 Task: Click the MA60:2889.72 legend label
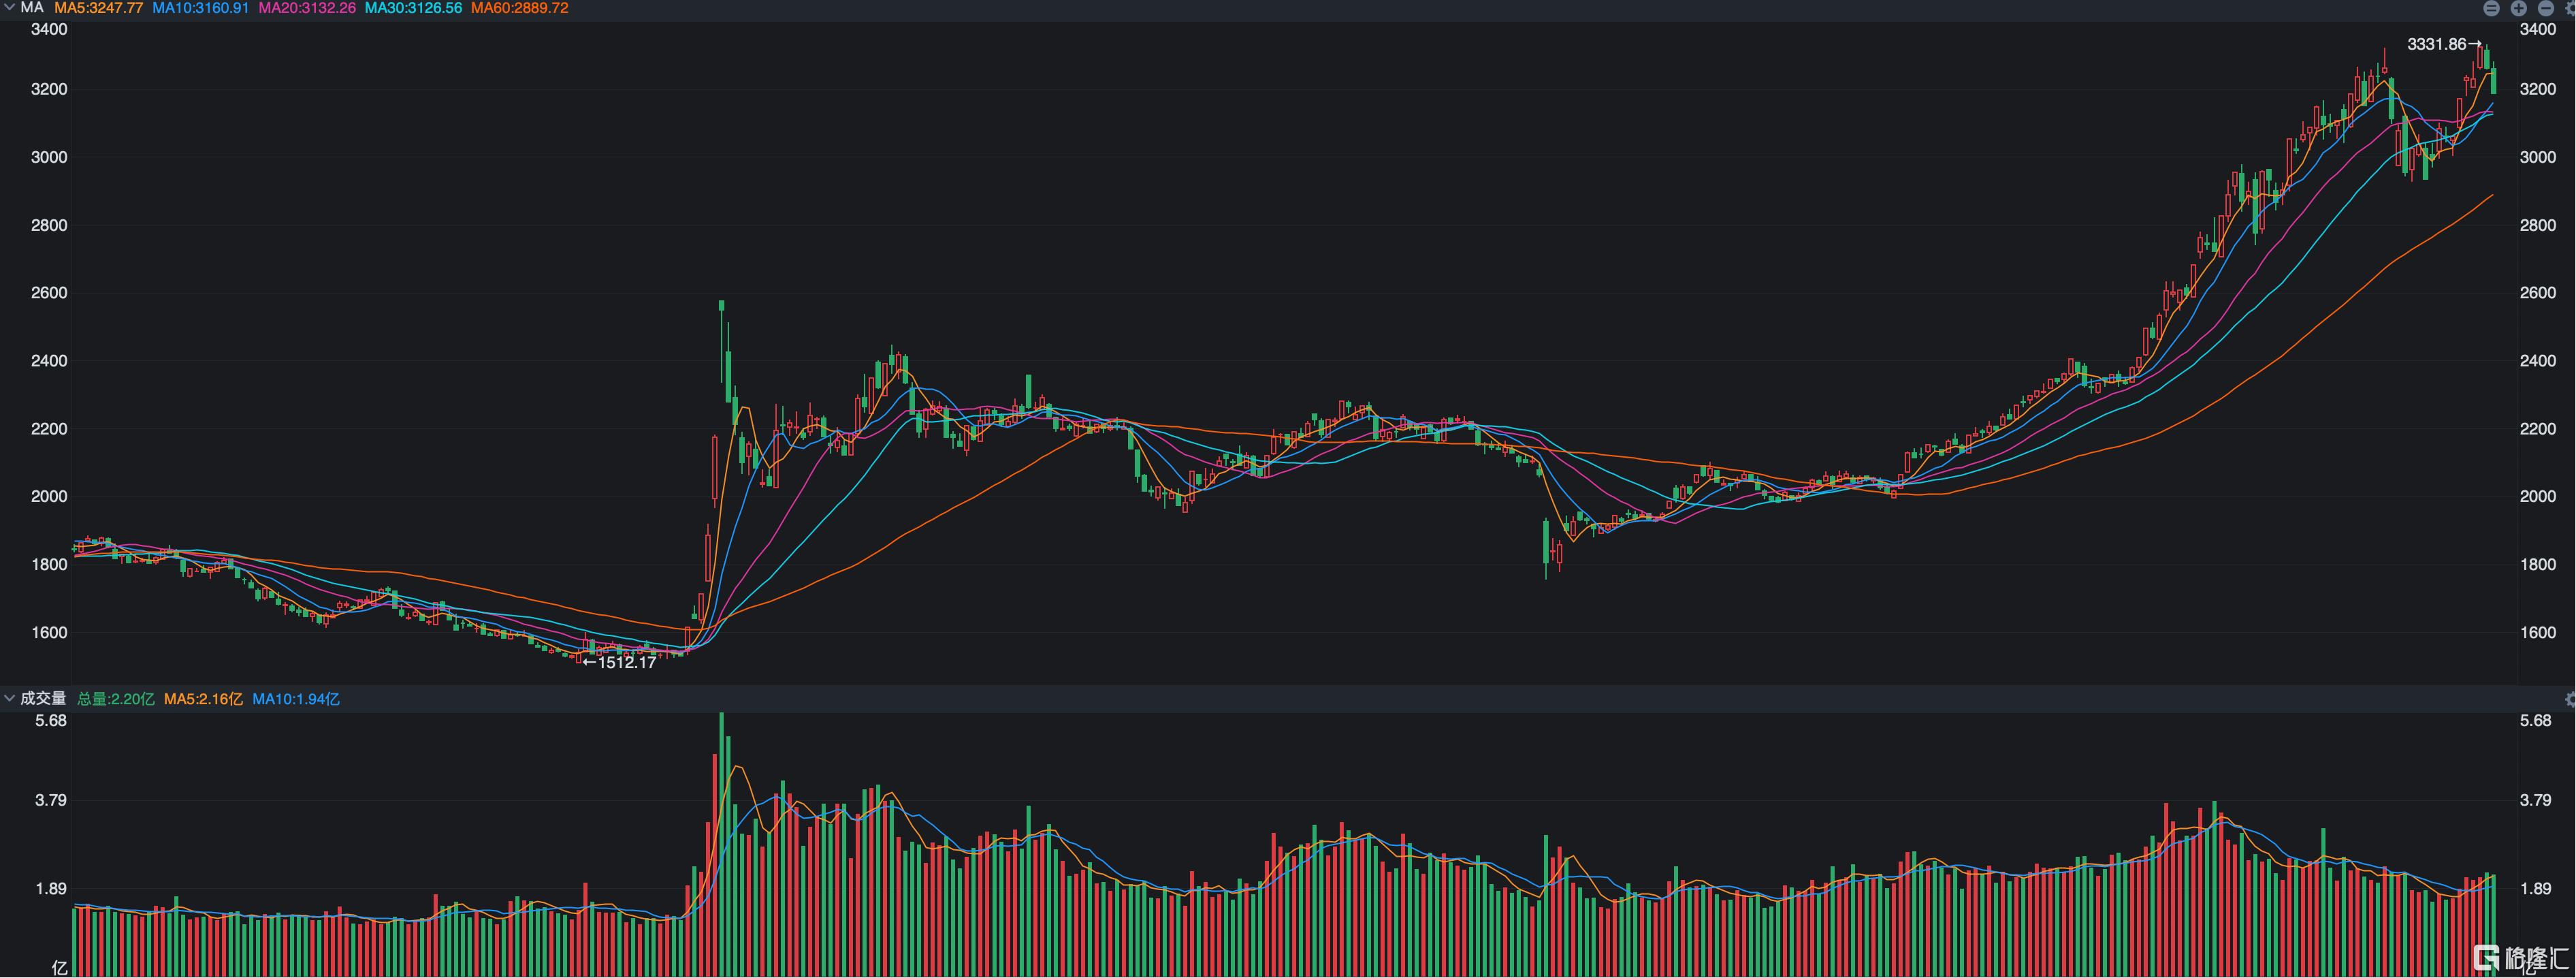coord(520,8)
